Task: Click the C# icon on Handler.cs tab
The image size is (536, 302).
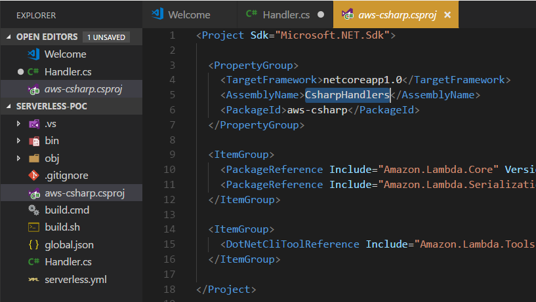Action: 251,14
